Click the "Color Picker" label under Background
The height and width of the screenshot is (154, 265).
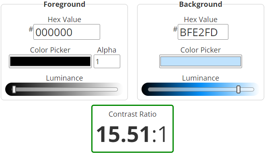pyautogui.click(x=201, y=50)
